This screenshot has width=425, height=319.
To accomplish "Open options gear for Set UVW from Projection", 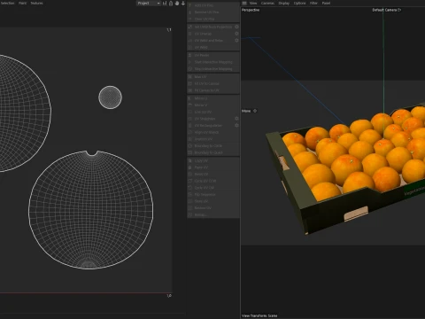I will tap(236, 27).
